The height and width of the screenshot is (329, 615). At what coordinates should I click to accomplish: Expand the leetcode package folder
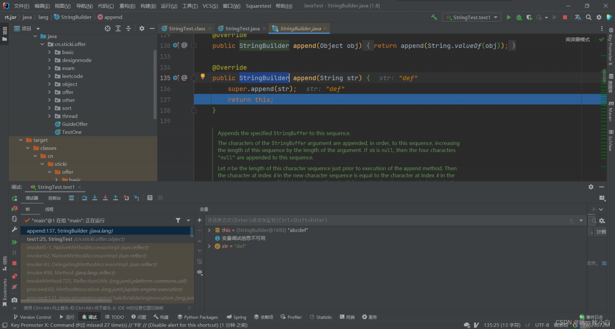[49, 76]
